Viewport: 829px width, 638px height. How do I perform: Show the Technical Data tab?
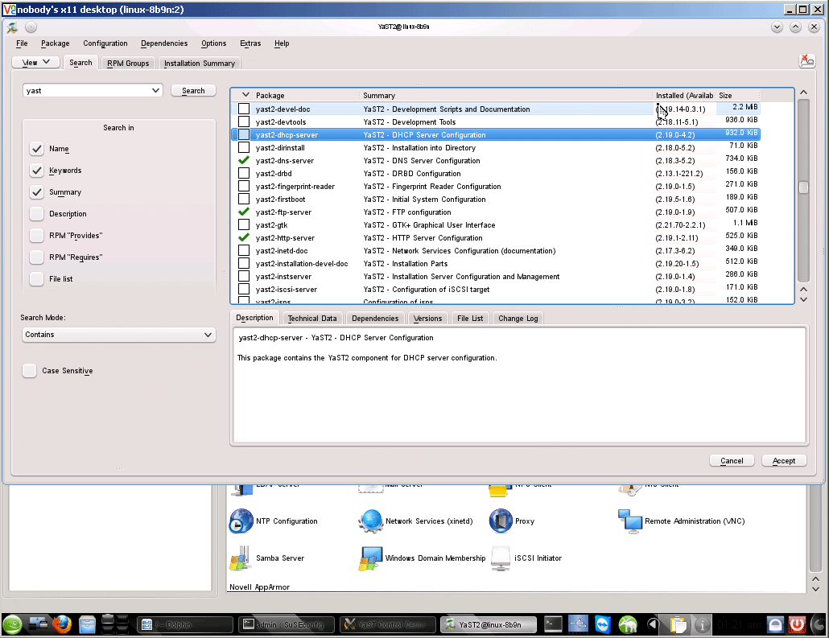[x=312, y=319]
